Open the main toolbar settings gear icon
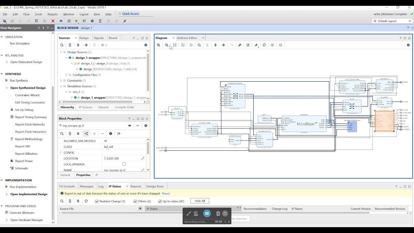This screenshot has height=233, width=414. [92, 21]
